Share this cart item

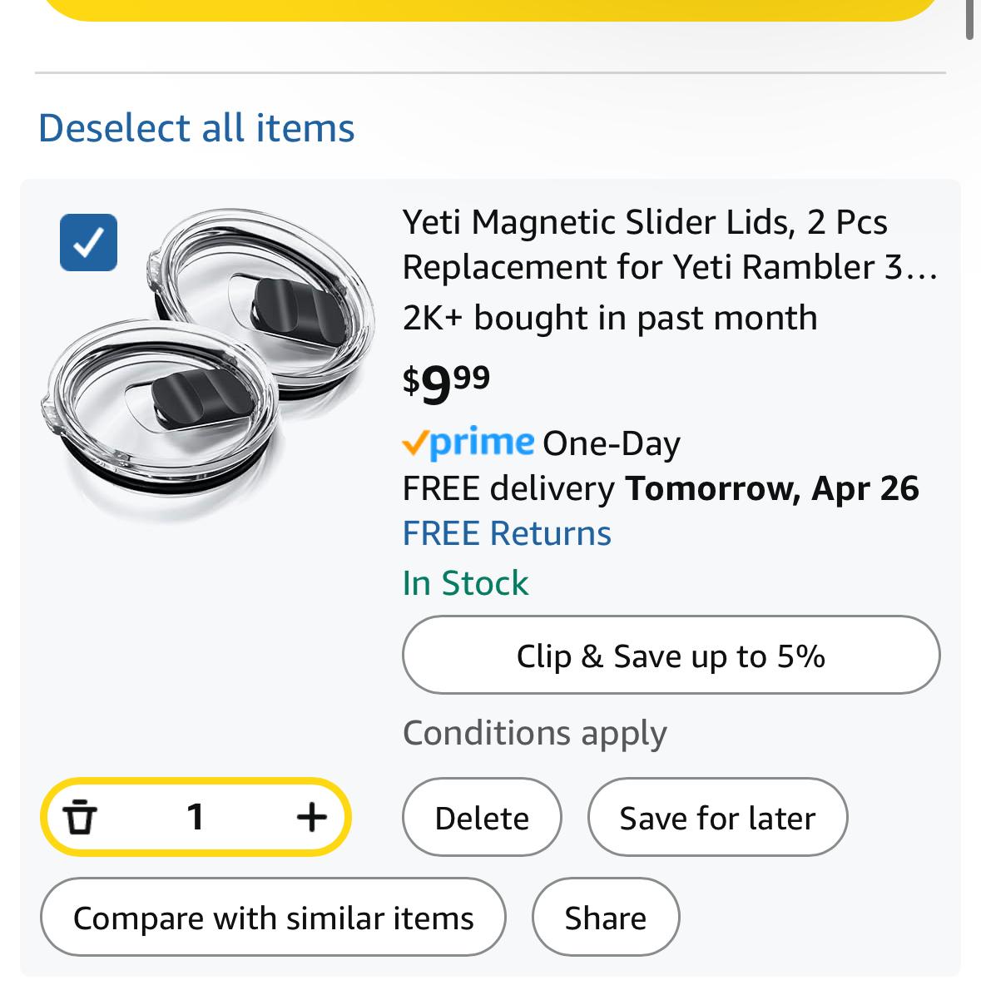606,917
